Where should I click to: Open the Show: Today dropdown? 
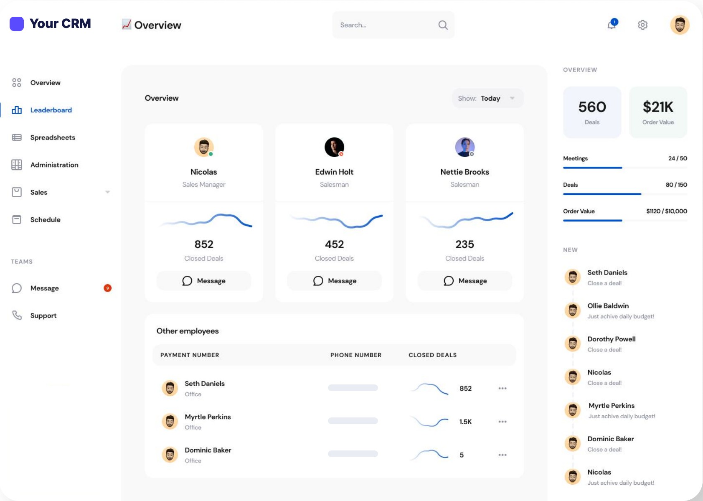(487, 98)
